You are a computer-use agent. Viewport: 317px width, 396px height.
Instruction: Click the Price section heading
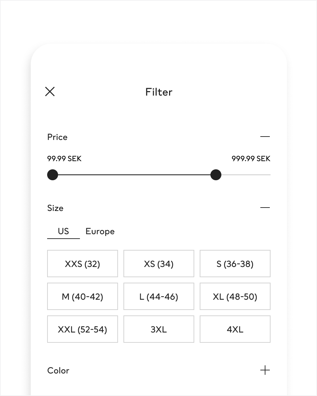tap(57, 137)
